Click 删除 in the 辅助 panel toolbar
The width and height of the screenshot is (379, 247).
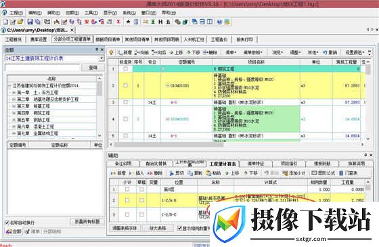point(155,173)
